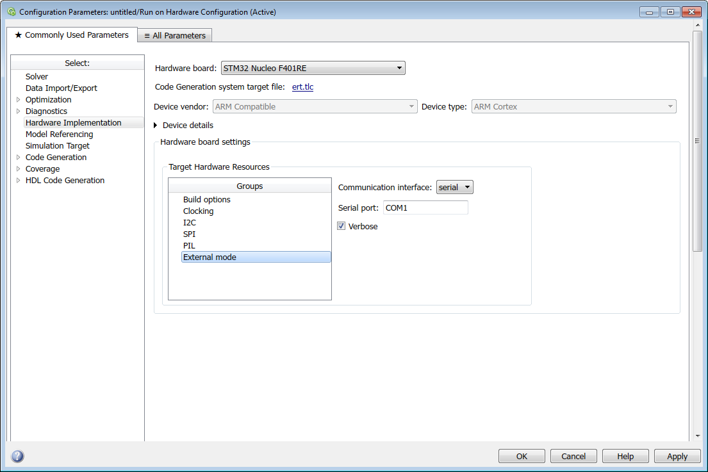Toggle the Verbose checkbox
Image resolution: width=708 pixels, height=472 pixels.
point(342,226)
